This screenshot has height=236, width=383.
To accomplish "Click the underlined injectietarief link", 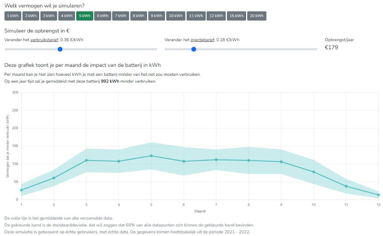I will 202,40.
